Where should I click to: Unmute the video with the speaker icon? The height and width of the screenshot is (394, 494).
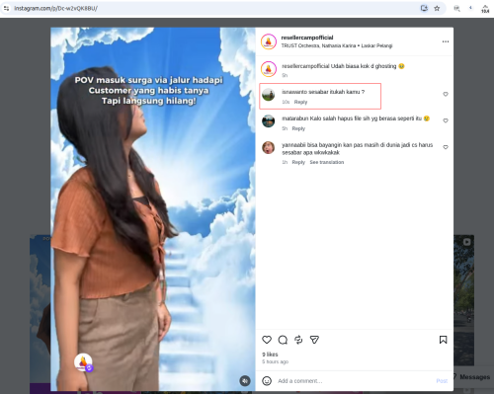[x=245, y=381]
